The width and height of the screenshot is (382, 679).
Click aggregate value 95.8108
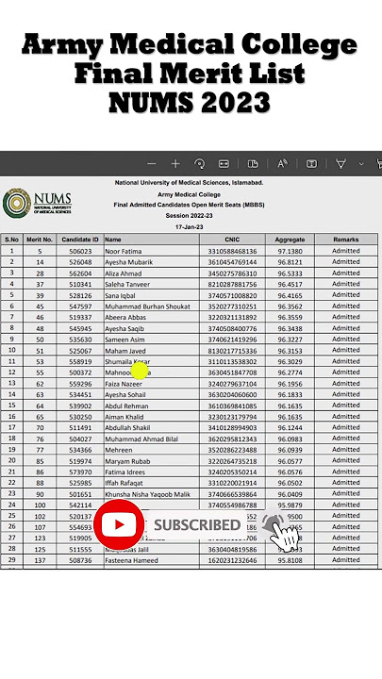coord(290,560)
